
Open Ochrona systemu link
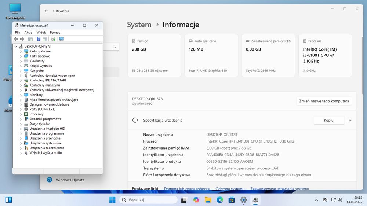click(230, 188)
